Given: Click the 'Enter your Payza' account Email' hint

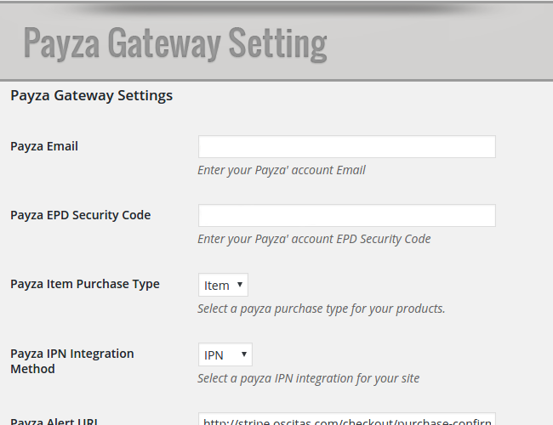Looking at the screenshot, I should point(281,170).
